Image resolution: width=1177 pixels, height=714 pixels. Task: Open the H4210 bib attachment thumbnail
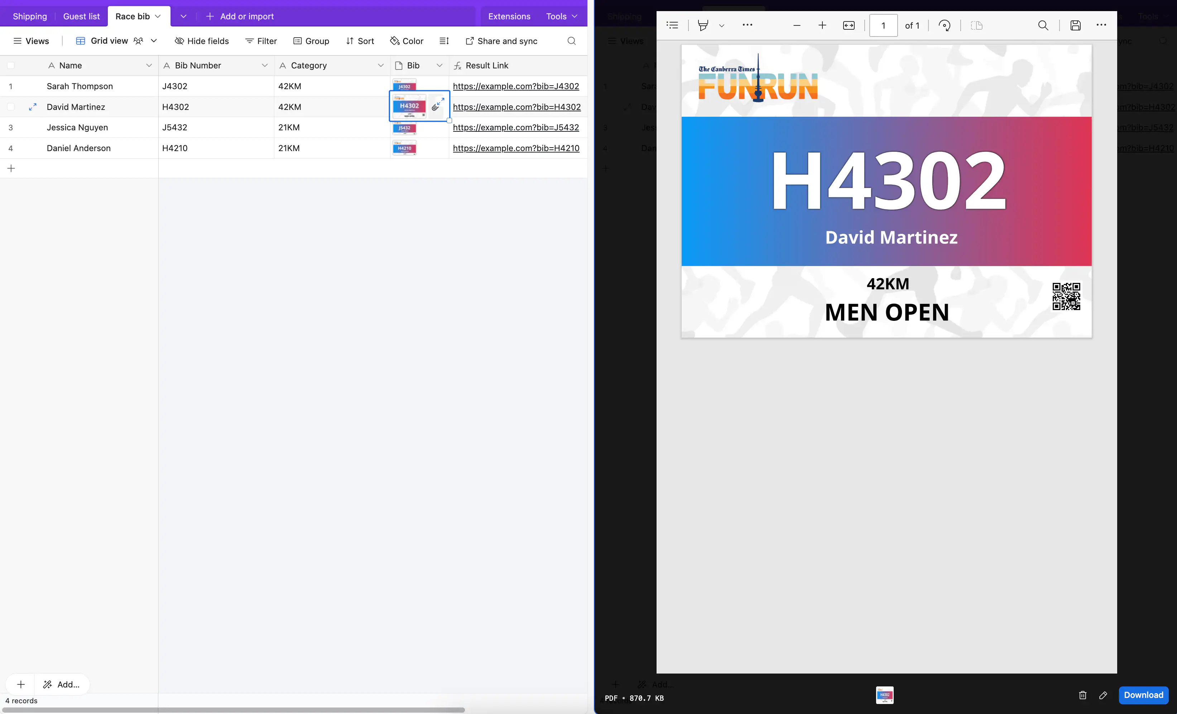click(404, 148)
